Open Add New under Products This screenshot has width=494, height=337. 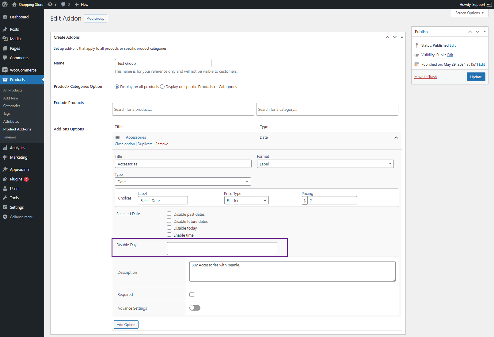coord(11,98)
